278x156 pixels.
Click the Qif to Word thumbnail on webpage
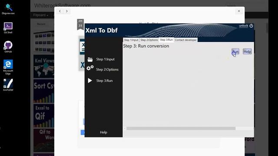[x=44, y=140]
